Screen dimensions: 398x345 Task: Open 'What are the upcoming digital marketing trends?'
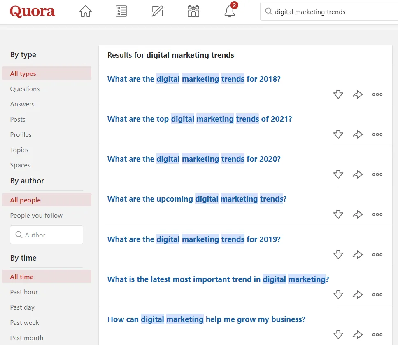tap(197, 199)
